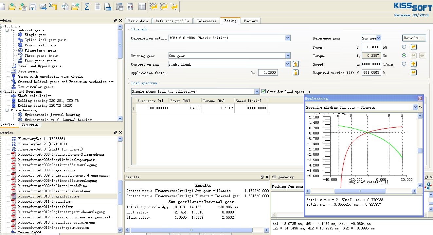Send file via the envelope toolbar icon
This screenshot has width=433, height=235.
click(x=43, y=6)
